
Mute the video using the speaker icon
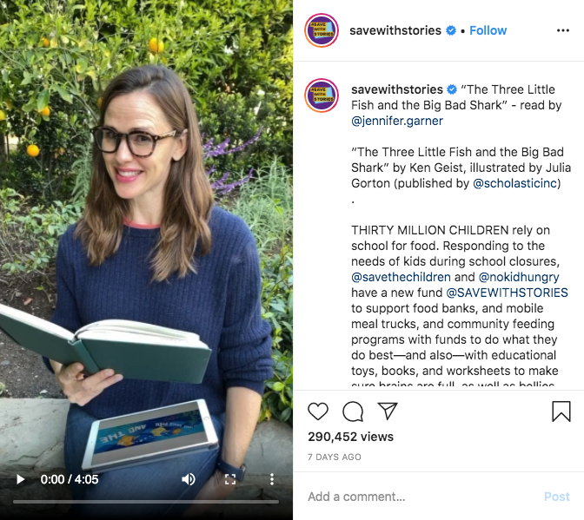click(189, 479)
